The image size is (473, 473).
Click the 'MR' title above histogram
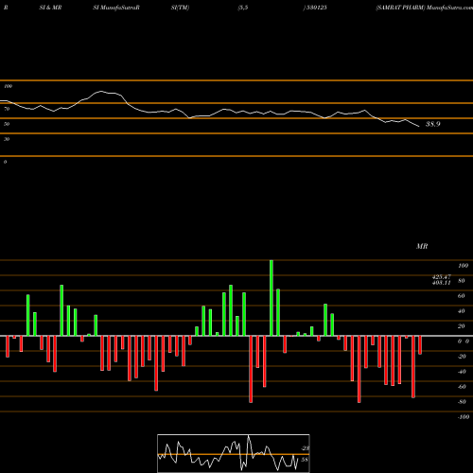tap(422, 246)
